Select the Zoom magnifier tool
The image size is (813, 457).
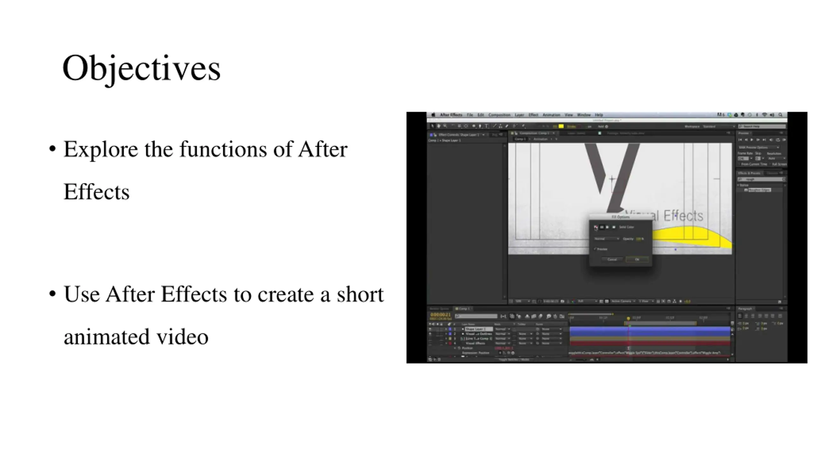[445, 126]
